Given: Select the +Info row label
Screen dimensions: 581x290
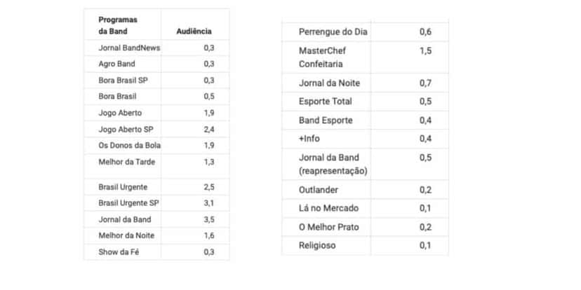Looking at the screenshot, I should tap(309, 139).
